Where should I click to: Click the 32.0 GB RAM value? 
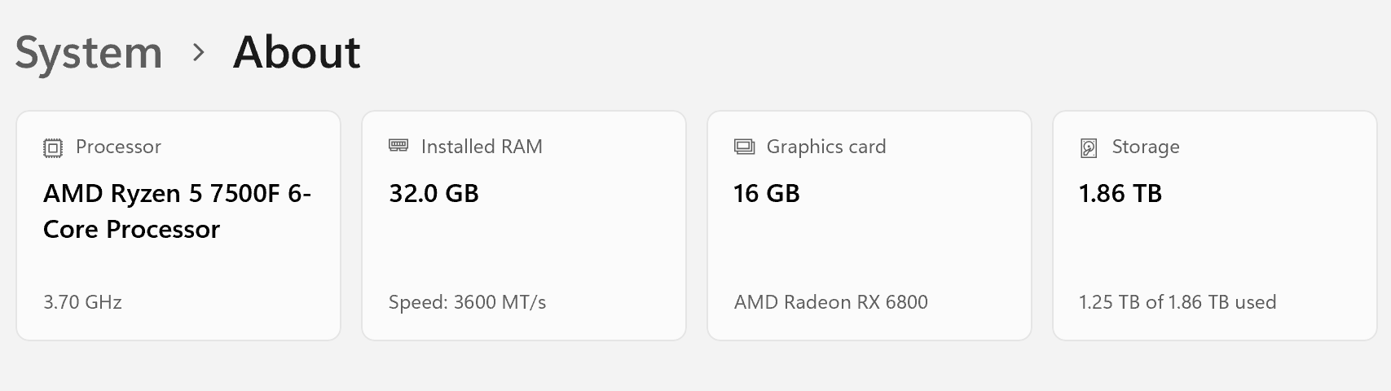pos(434,194)
